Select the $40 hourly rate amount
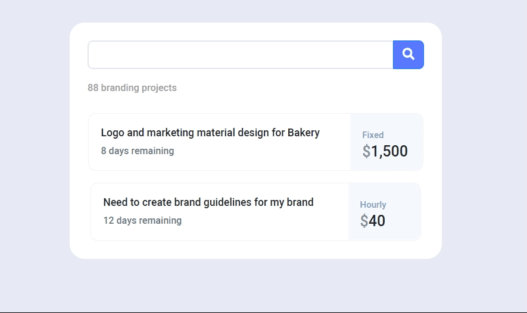 pyautogui.click(x=372, y=221)
